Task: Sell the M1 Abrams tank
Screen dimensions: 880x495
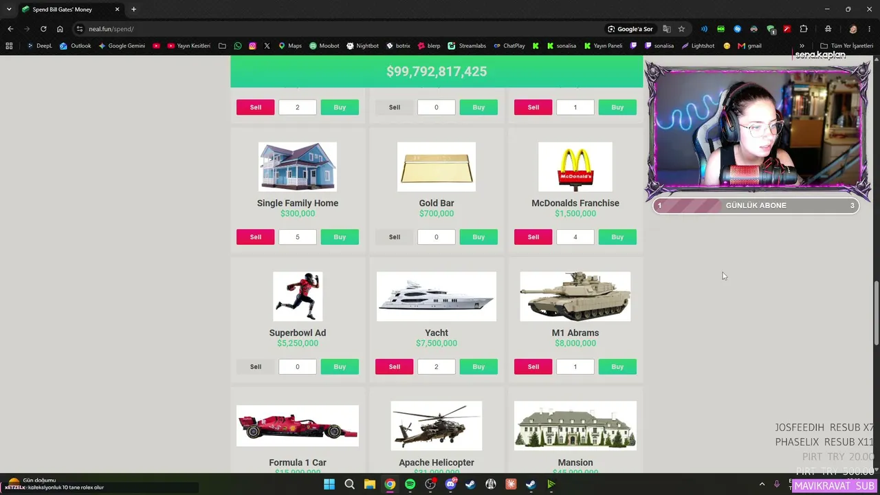Action: click(533, 366)
